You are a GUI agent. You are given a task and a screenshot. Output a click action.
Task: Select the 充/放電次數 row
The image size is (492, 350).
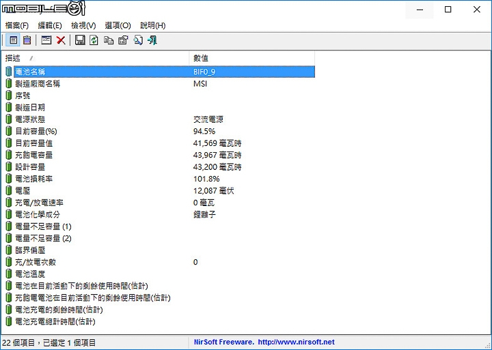[x=160, y=262]
